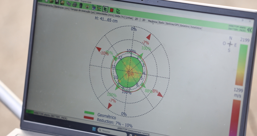
Task: Click the copy documents toolbar icon
Action: [68, 4]
